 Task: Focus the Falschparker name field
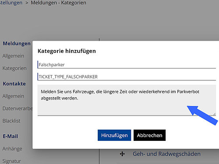click(x=127, y=65)
